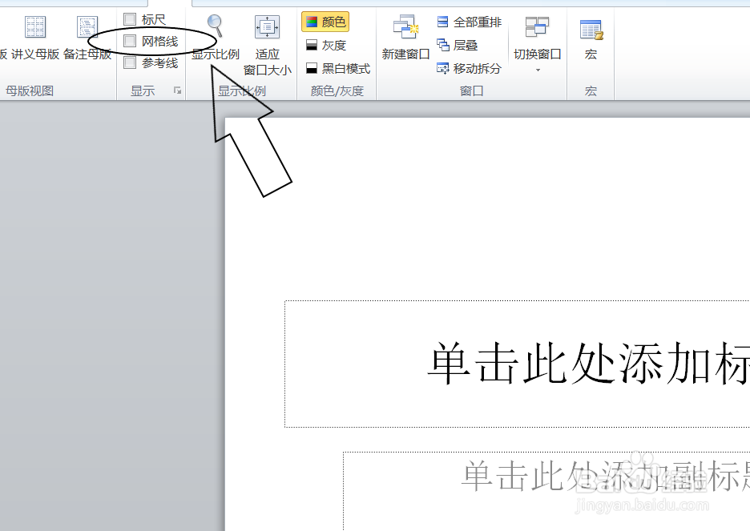Click the Zoom (显示比例) magnifier icon
Viewport: 750px width, 531px height.
click(216, 26)
